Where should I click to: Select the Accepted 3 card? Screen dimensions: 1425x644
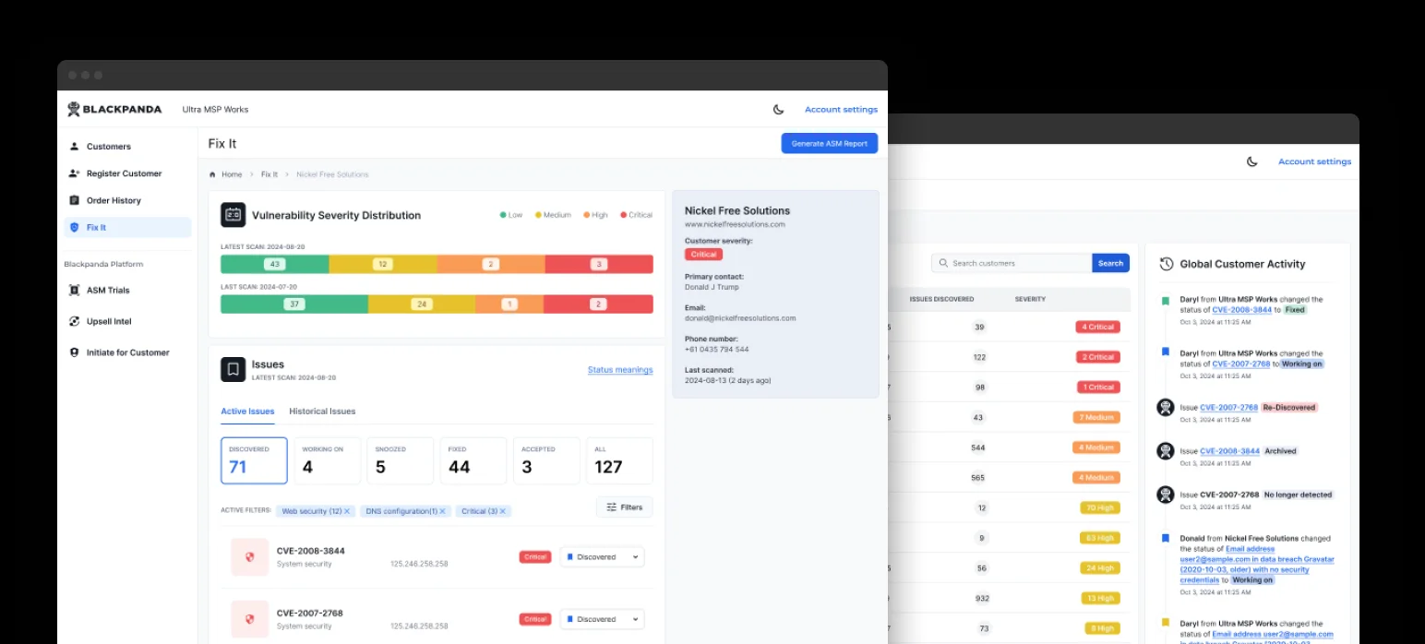coord(546,460)
